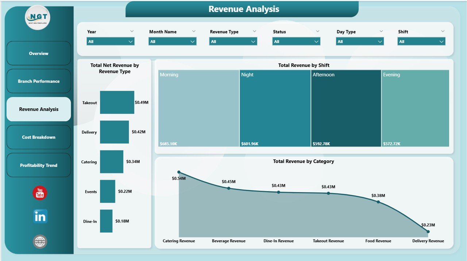The height and width of the screenshot is (261, 467).
Task: Open the Day Type filter dropdown
Action: [x=380, y=42]
